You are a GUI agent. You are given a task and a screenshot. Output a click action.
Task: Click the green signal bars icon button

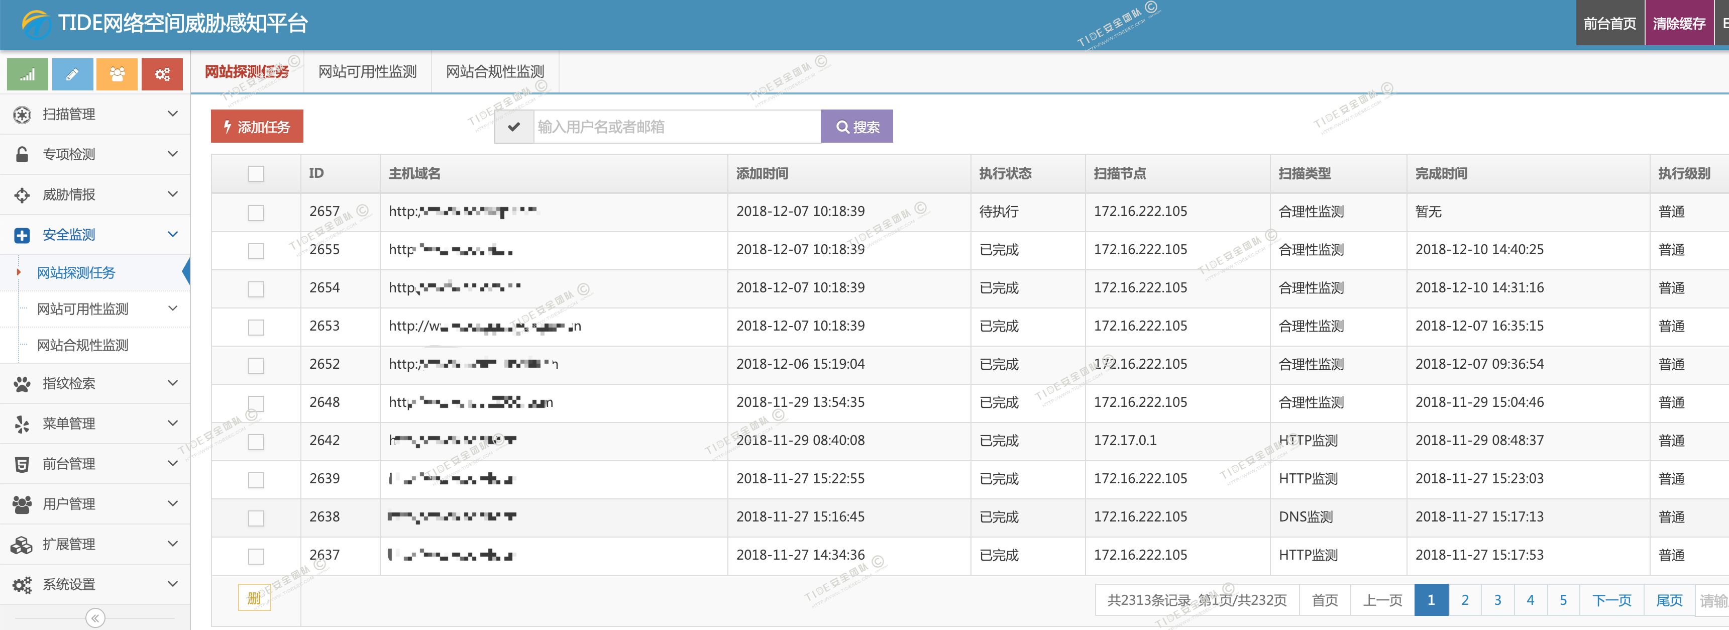click(28, 74)
